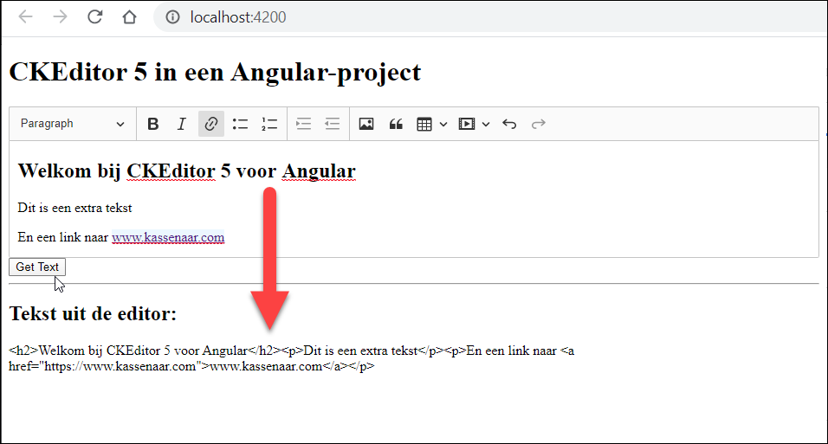Viewport: 828px width, 444px height.
Task: Insert an image with toolbar icon
Action: tap(366, 124)
